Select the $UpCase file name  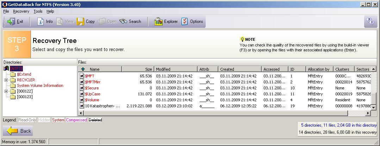(92, 94)
